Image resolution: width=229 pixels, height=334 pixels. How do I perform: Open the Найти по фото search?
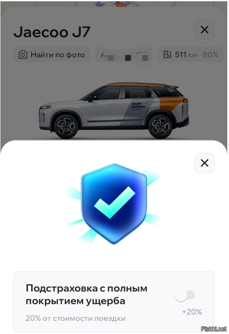(x=52, y=55)
